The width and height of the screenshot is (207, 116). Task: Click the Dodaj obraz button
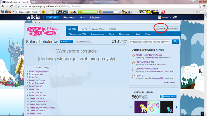tap(168, 97)
